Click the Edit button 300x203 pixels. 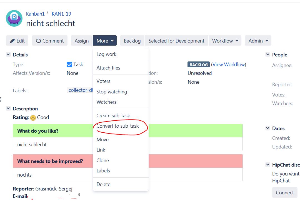click(17, 41)
